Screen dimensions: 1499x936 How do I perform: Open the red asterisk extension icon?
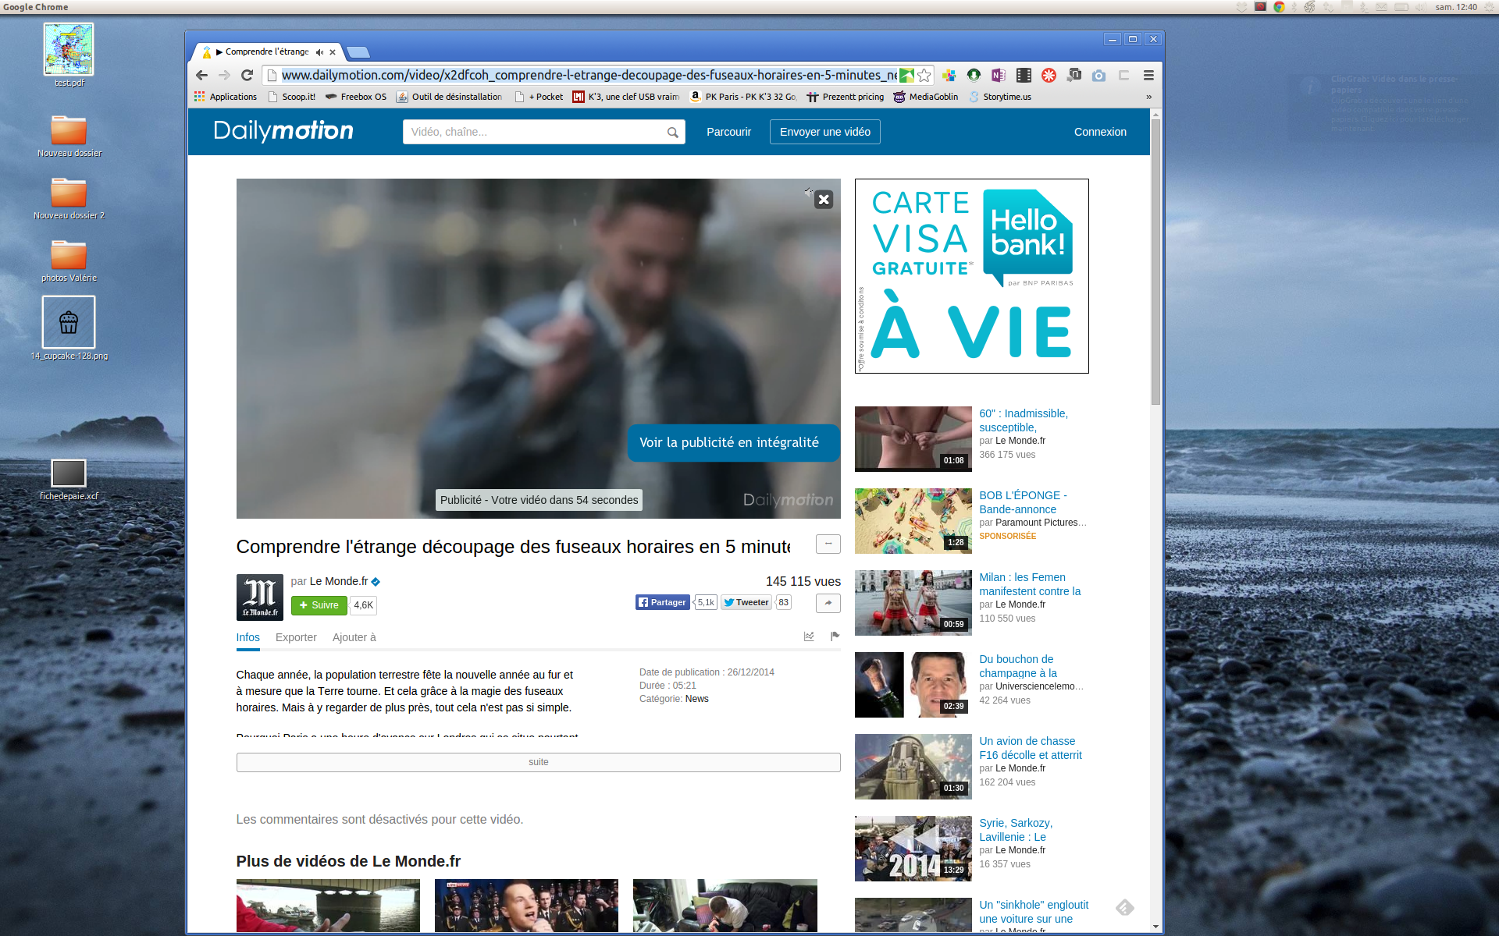pyautogui.click(x=1049, y=75)
